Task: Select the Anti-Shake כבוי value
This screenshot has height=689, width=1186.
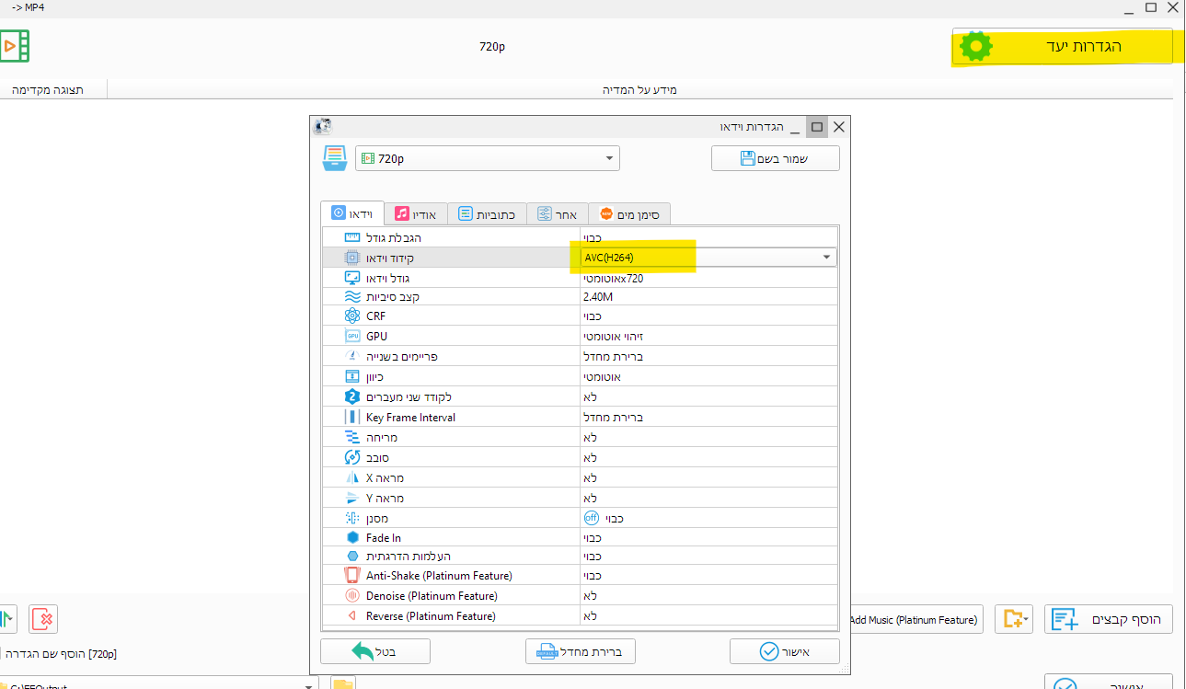Action: point(708,576)
